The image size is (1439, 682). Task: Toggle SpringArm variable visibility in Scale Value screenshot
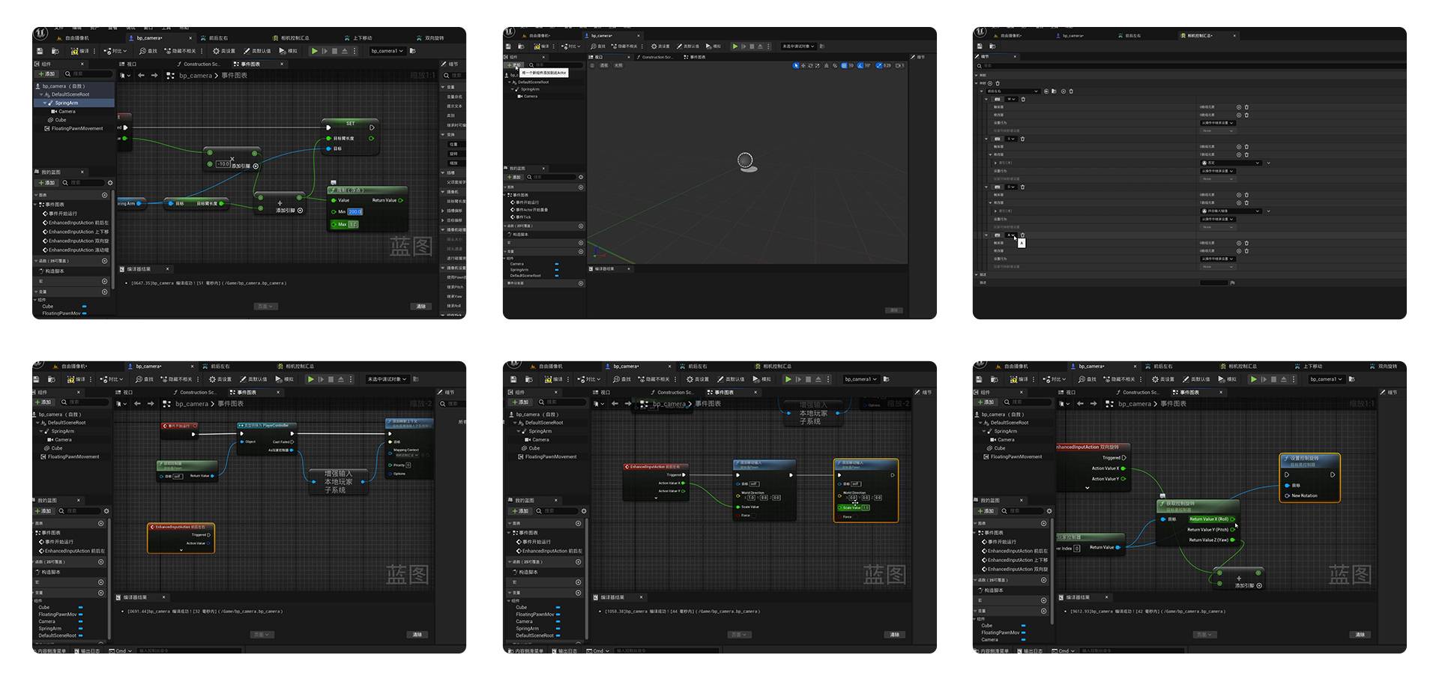557,628
